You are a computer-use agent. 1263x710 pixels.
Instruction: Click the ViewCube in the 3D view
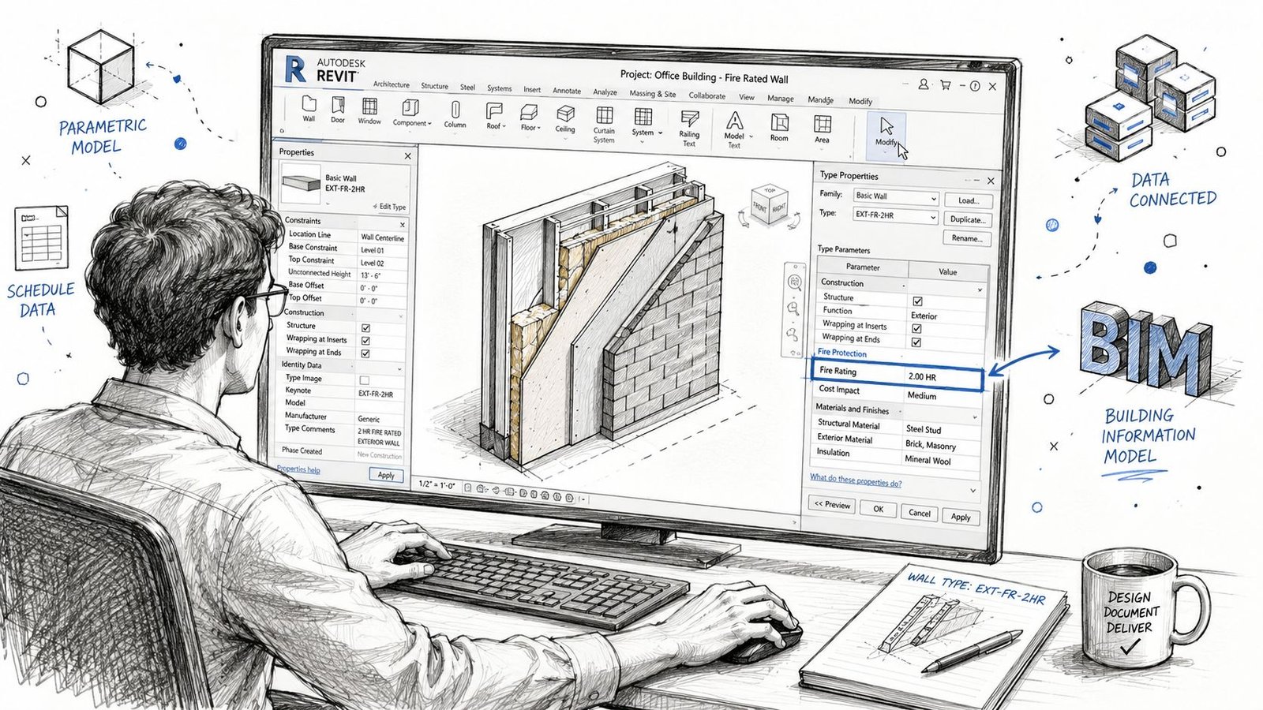pos(769,204)
